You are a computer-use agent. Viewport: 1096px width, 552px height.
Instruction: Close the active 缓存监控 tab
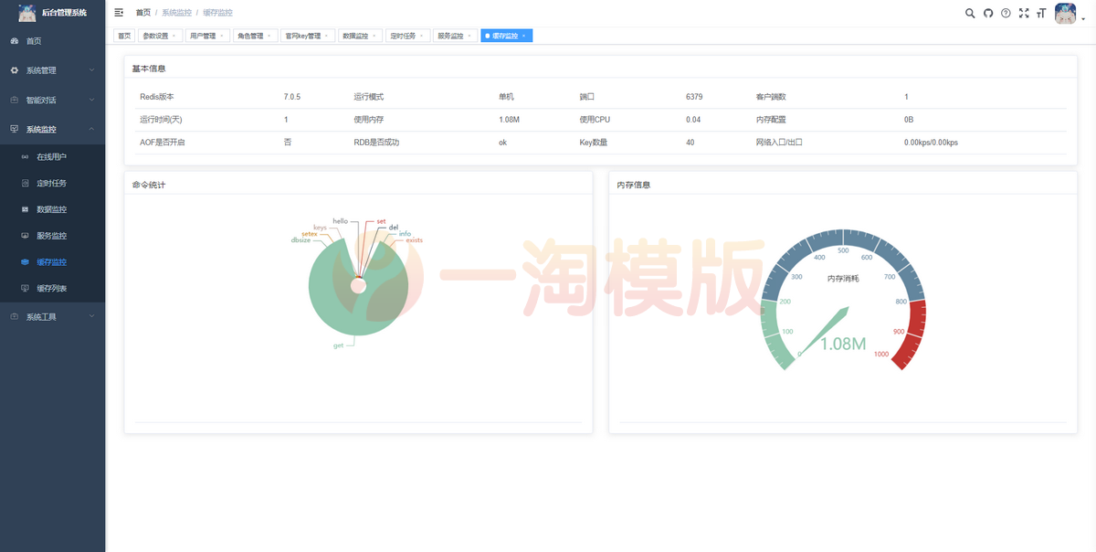[523, 36]
